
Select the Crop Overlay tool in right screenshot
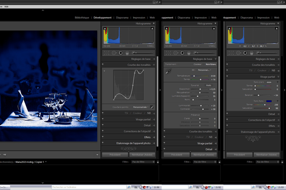pyautogui.click(x=231, y=53)
